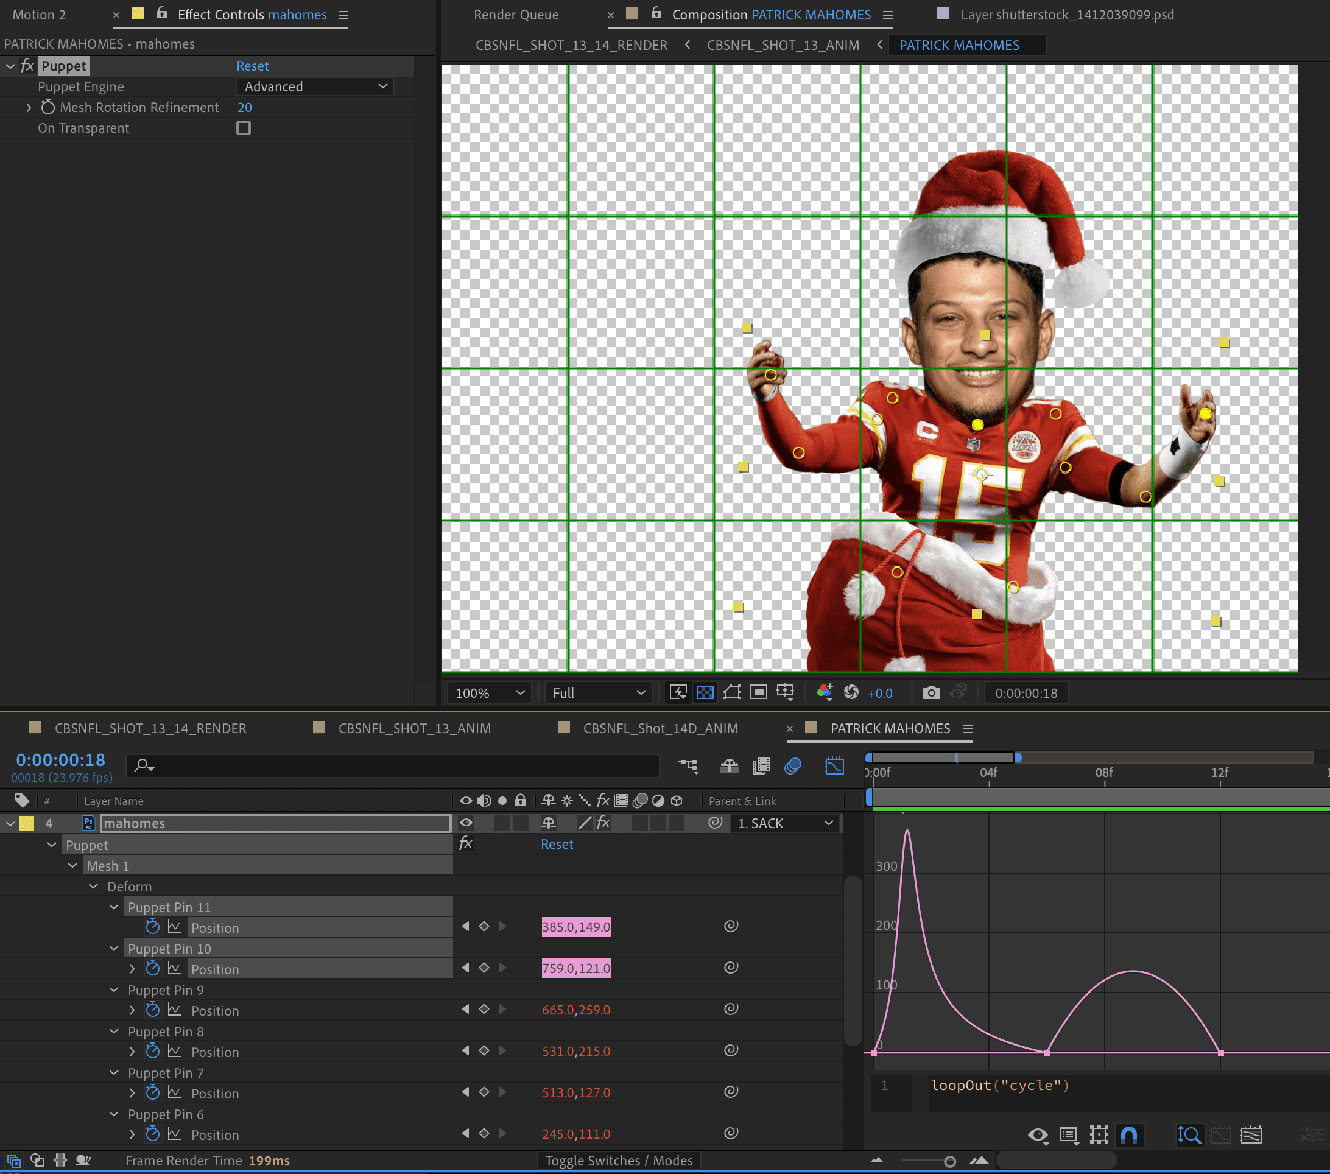Toggle the motion blur switch icon
Screen dimensions: 1330x1174
click(792, 766)
